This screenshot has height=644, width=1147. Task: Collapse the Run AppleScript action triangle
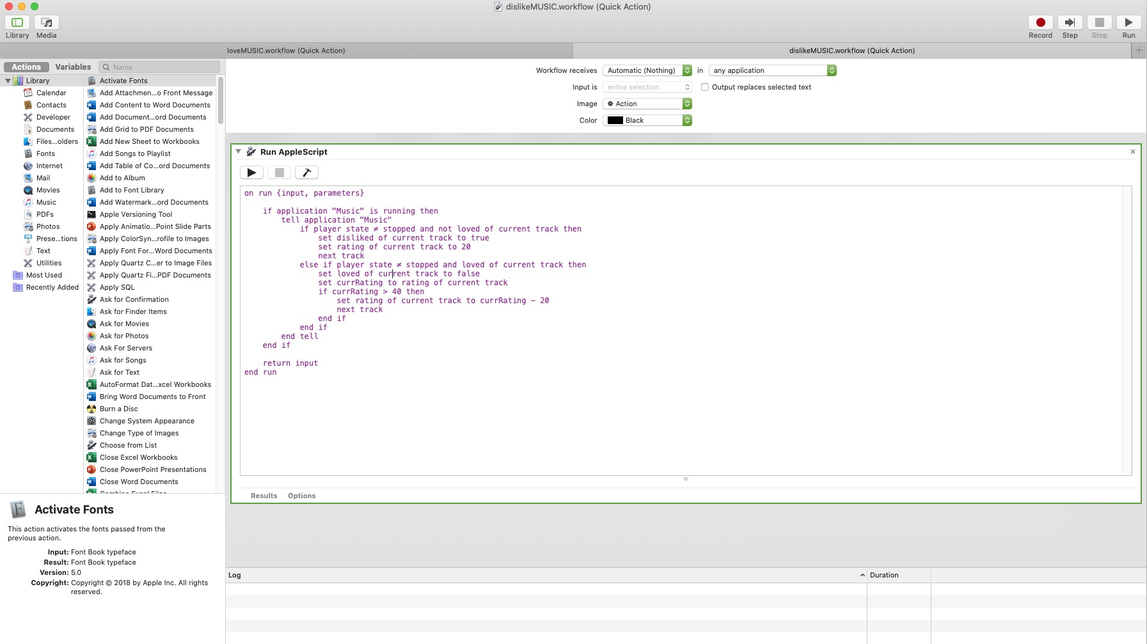pyautogui.click(x=238, y=152)
